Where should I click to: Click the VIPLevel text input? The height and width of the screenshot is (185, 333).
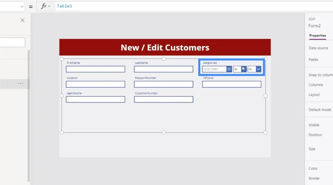232,84
